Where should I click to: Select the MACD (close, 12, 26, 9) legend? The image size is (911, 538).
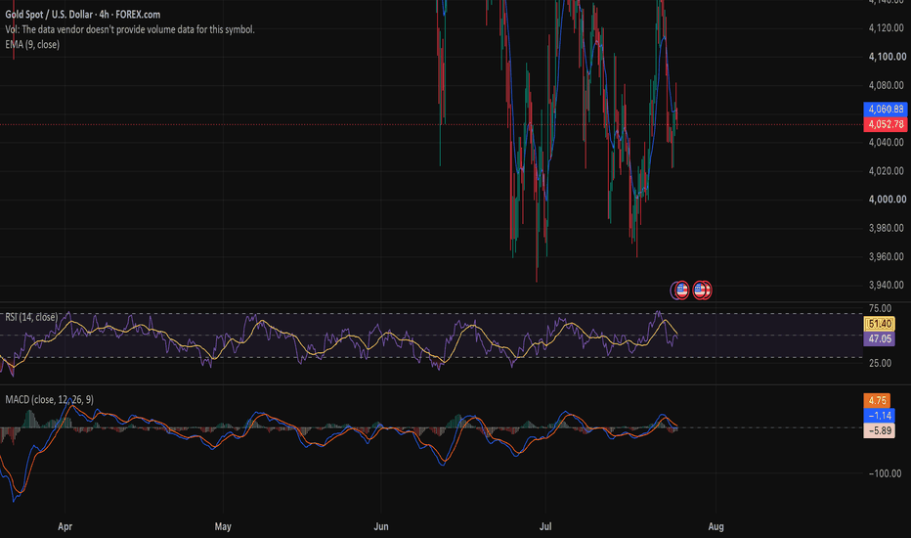click(50, 399)
